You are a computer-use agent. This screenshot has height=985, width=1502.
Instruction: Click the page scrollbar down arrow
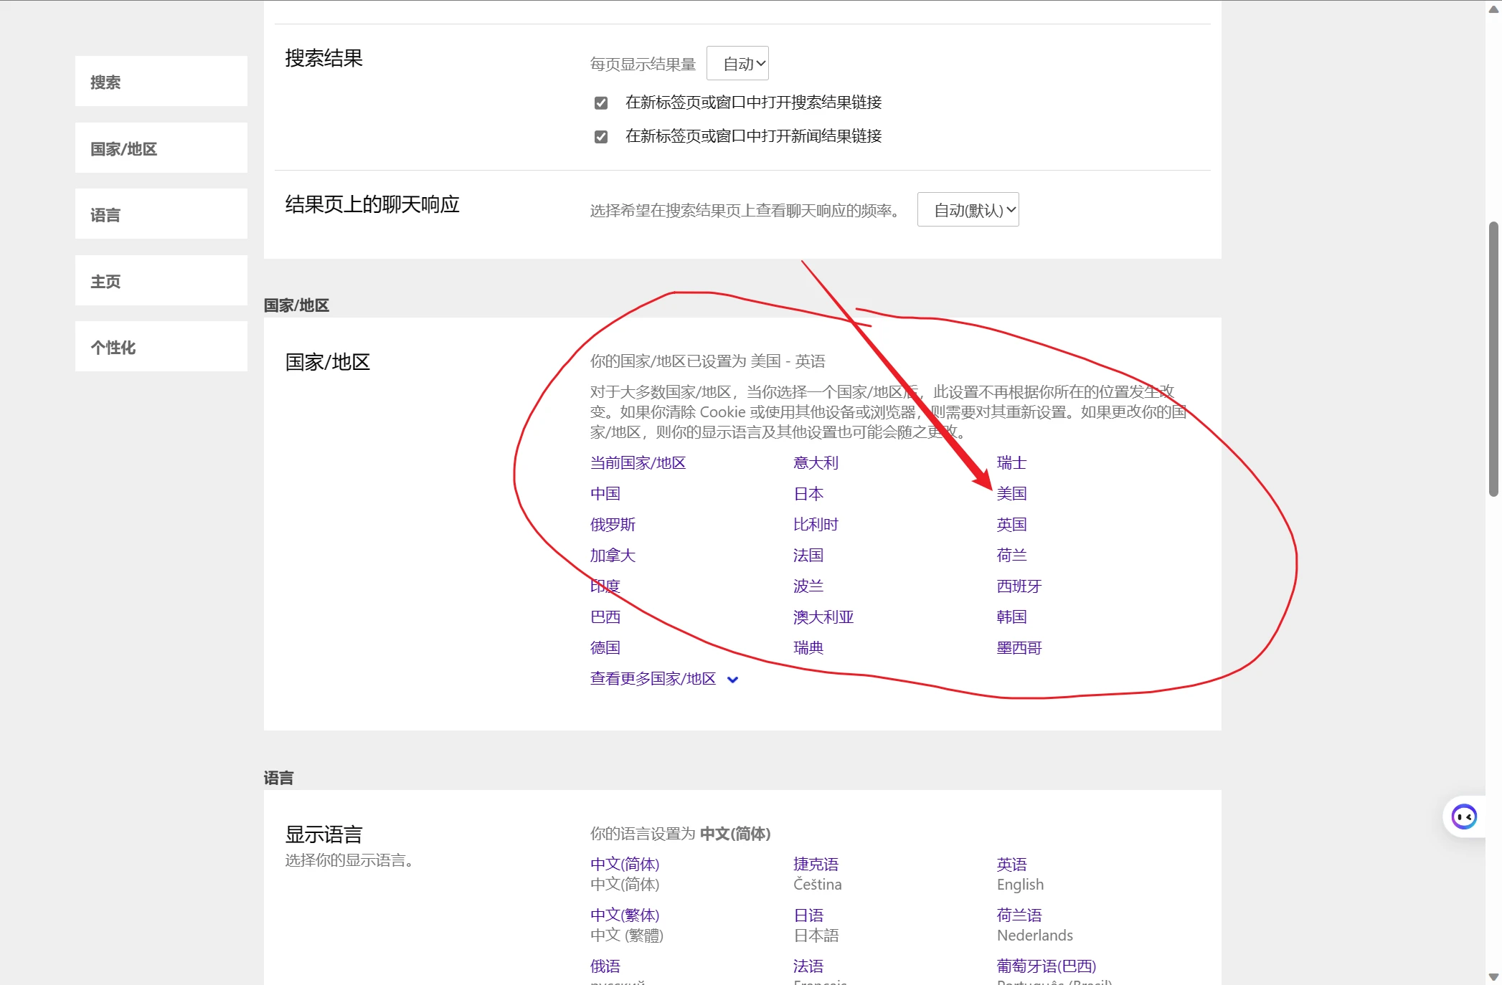[1493, 976]
